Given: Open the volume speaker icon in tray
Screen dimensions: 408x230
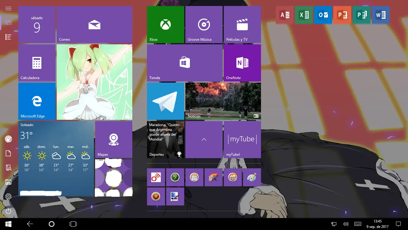Looking at the screenshot, I should (x=346, y=224).
